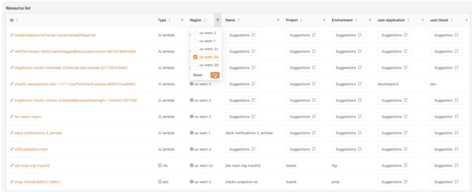Screen dimensions: 472x192
Task: Uncheck the us-west-2a region checkbox
Action: 195,57
